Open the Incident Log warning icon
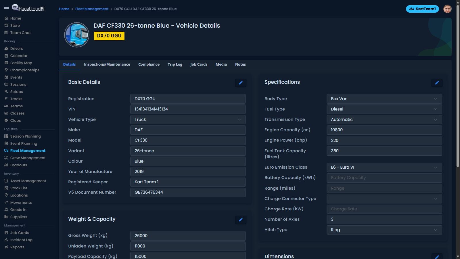460x259 pixels. (6, 240)
